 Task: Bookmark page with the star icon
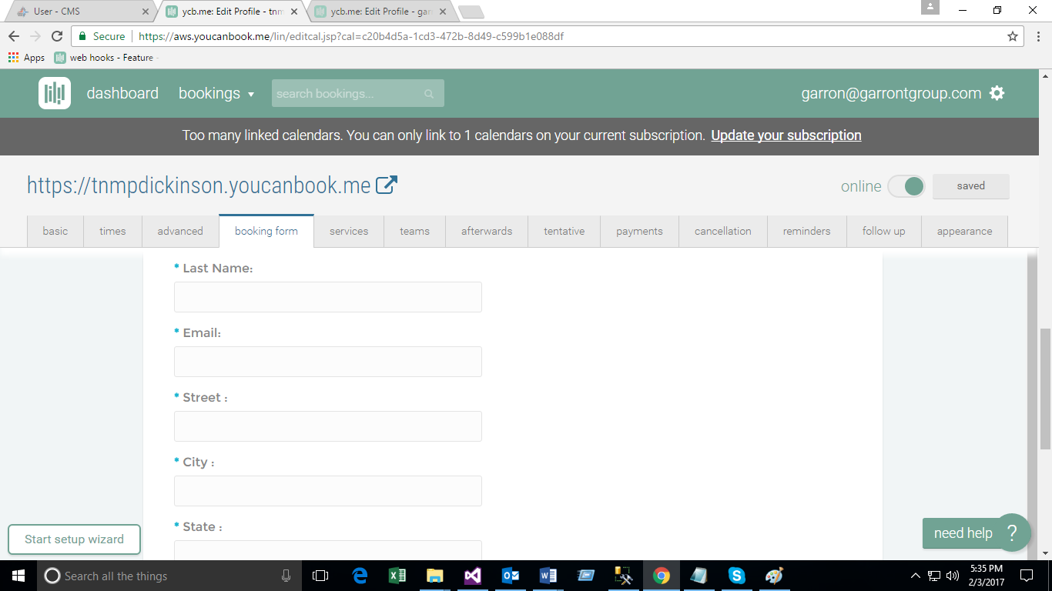(1013, 36)
